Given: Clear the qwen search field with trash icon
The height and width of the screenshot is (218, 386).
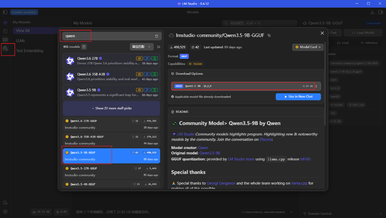Looking at the screenshot, I should click(157, 36).
